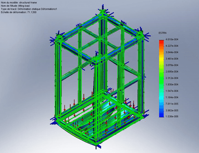Click the ESTRN legend title
The width and height of the screenshot is (199, 153).
(x=163, y=33)
